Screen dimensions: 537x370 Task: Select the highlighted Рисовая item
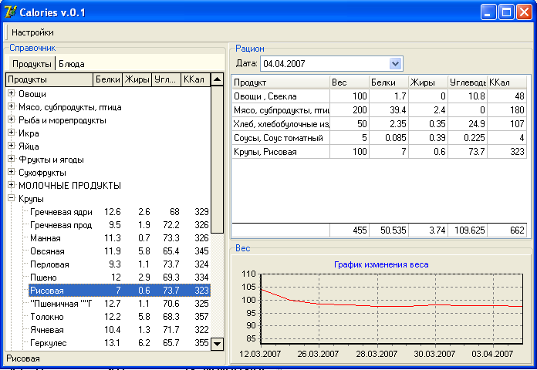[x=119, y=291]
